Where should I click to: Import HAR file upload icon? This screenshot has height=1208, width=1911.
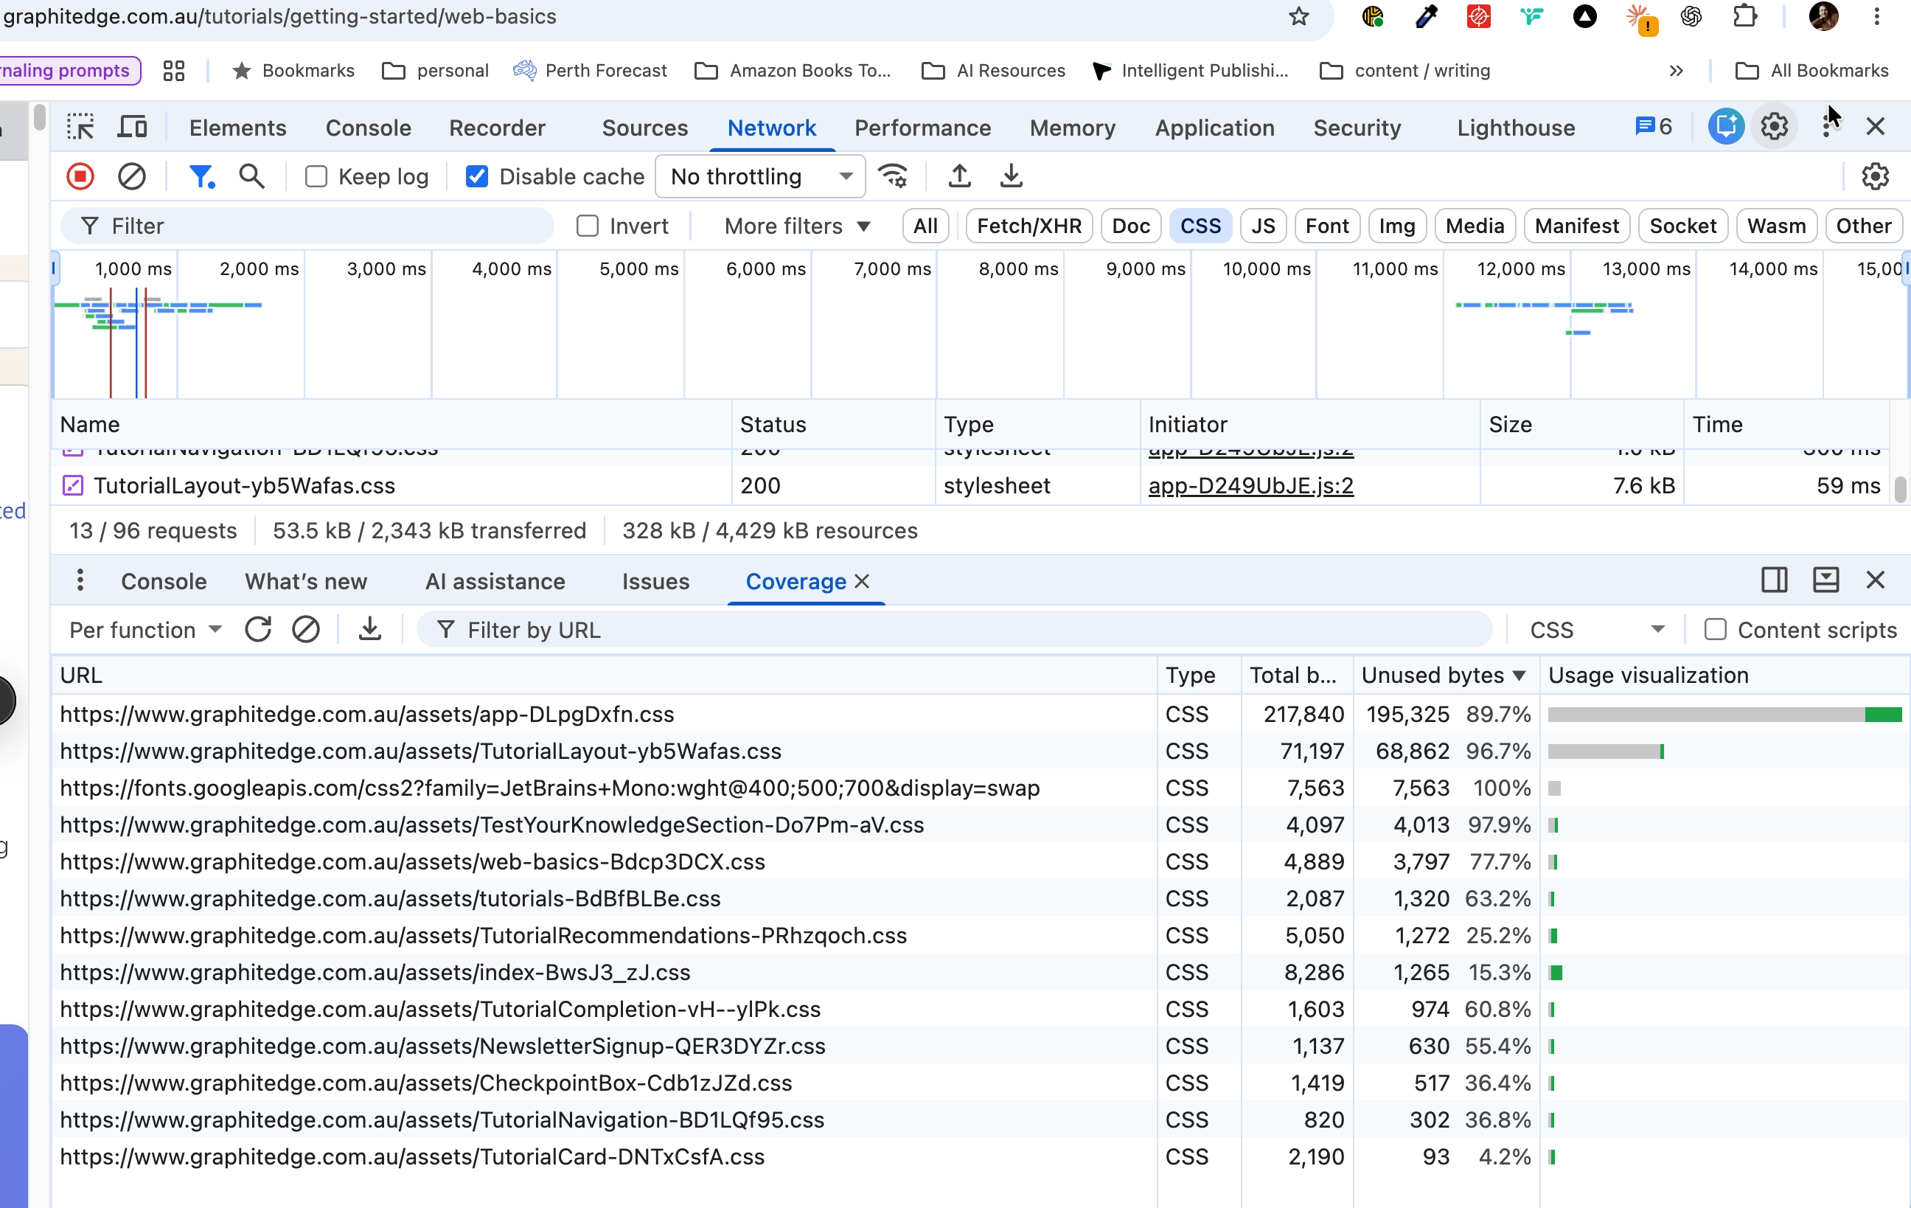tap(960, 176)
